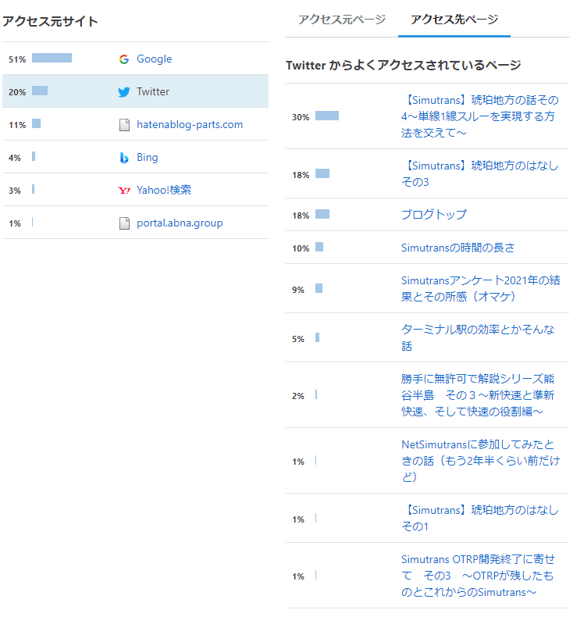Click the Bing logo icon
584x617 pixels.
124,158
